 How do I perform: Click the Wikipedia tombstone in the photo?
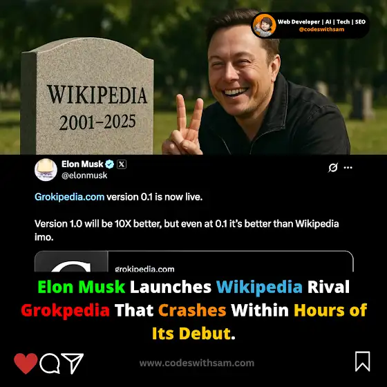click(x=87, y=96)
